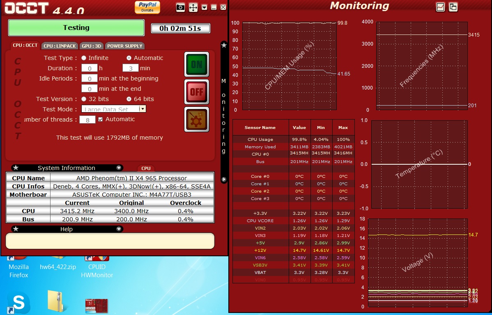Switch to the CPU : LINPACK tab
The image size is (492, 315).
60,46
